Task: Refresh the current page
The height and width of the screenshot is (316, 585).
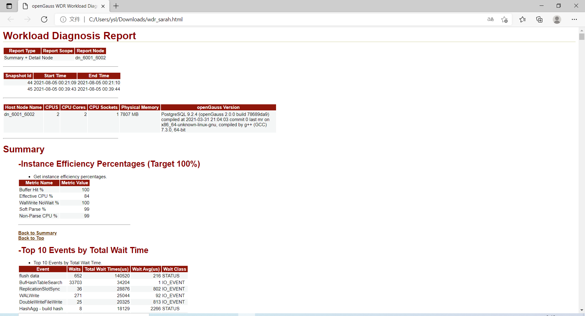Action: click(44, 19)
